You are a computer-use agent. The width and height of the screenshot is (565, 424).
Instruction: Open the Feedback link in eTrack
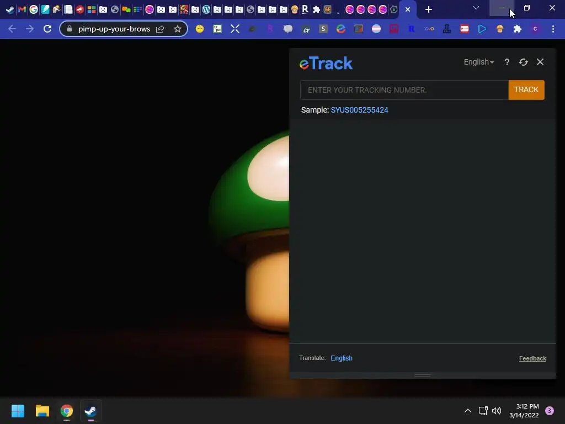532,358
